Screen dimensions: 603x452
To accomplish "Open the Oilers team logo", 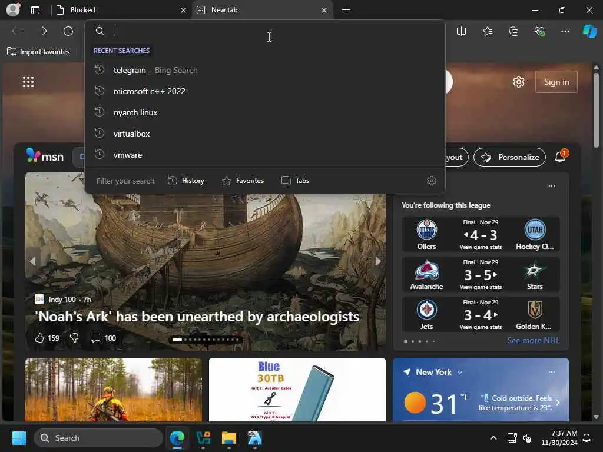I will [x=426, y=230].
